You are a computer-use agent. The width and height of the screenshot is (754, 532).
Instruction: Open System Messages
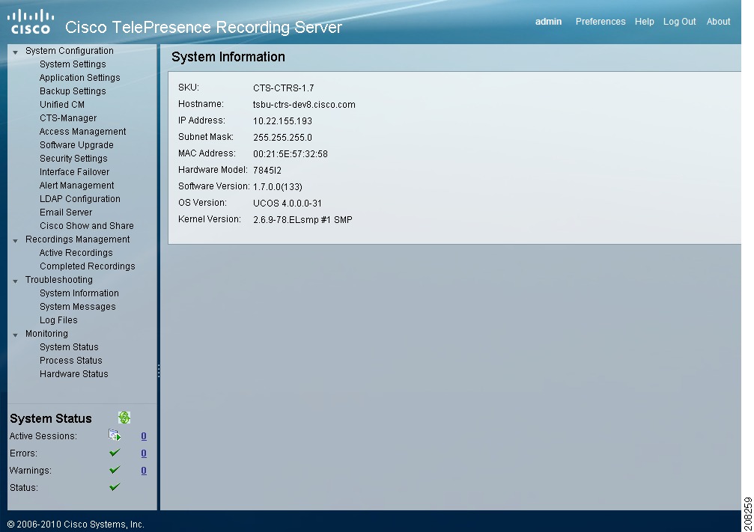coord(78,306)
